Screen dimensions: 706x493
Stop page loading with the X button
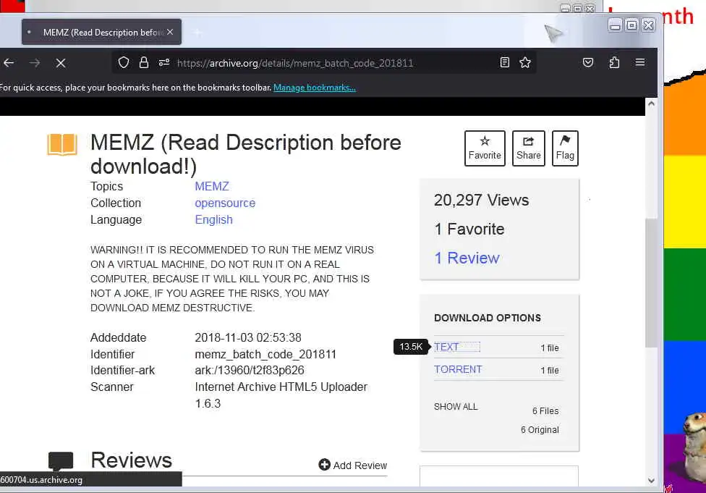[61, 63]
